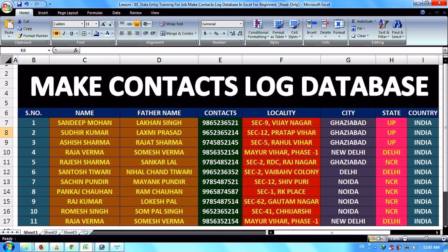This screenshot has height=252, width=448.
Task: Select the Format Painter tool
Action: tap(32, 36)
